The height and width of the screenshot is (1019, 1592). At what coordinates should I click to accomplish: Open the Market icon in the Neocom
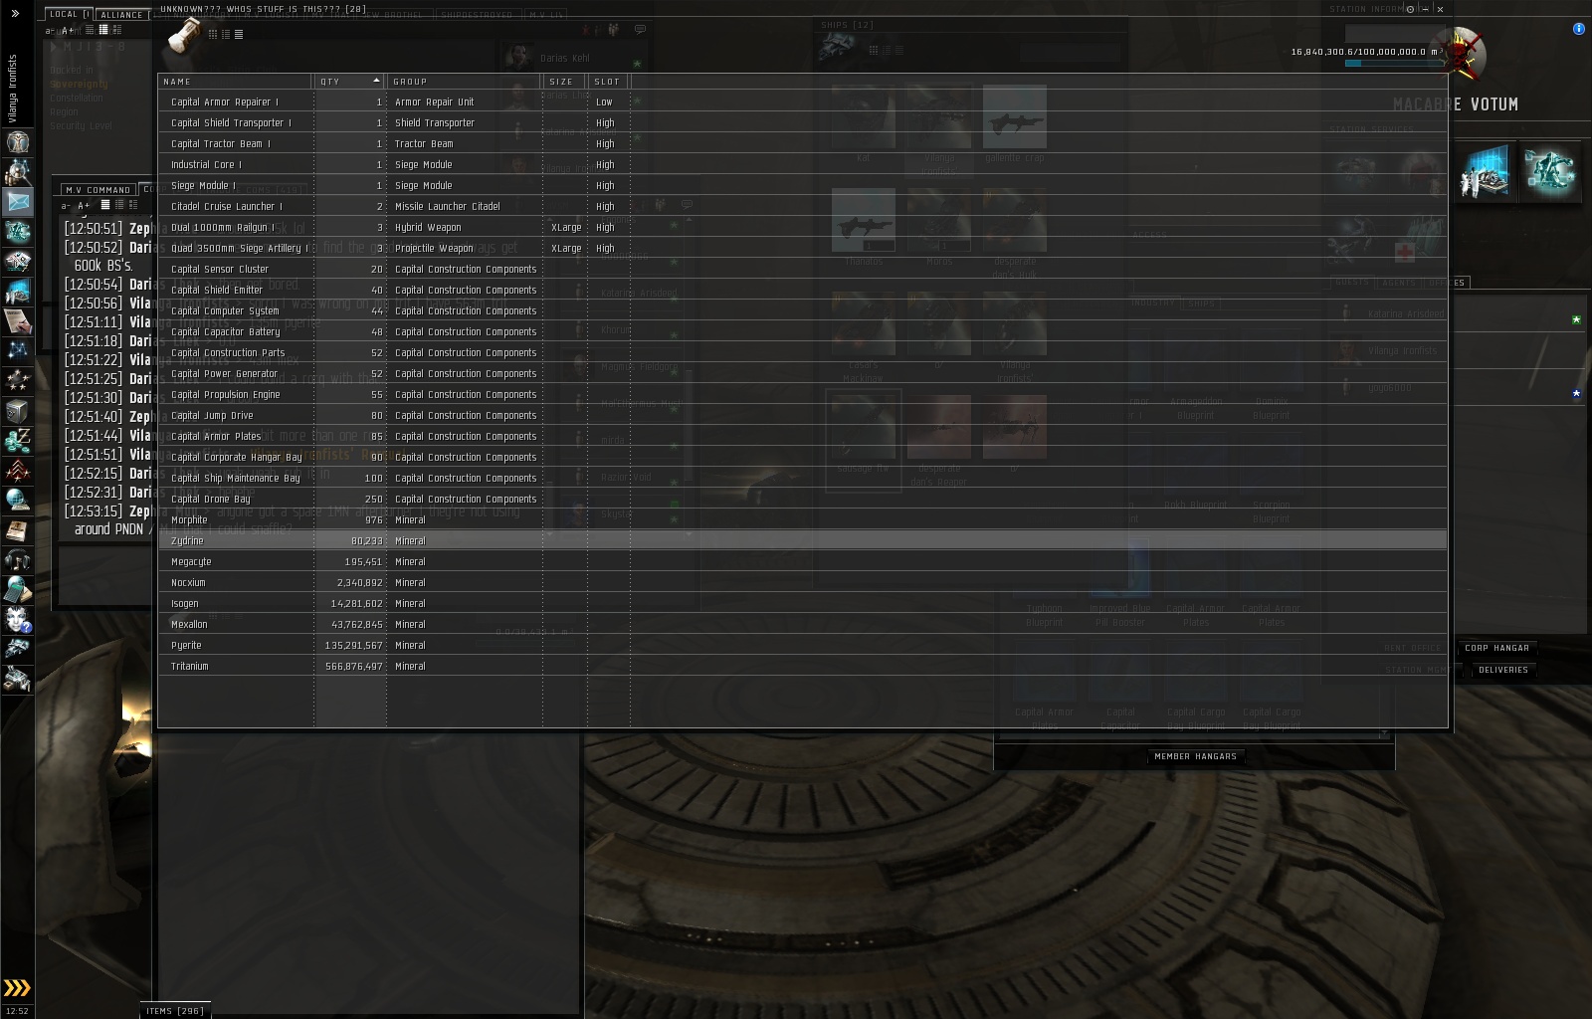(x=17, y=262)
